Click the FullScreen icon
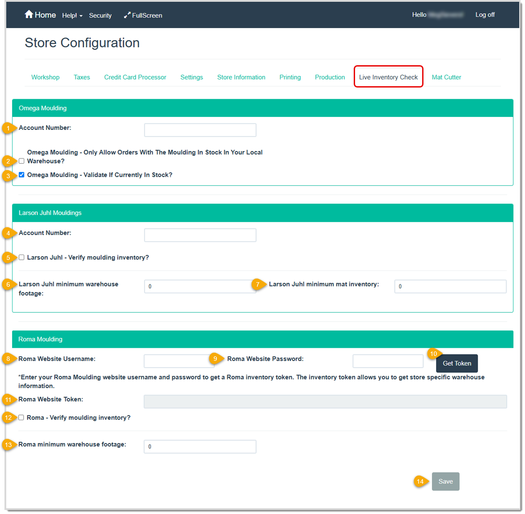 pyautogui.click(x=143, y=15)
